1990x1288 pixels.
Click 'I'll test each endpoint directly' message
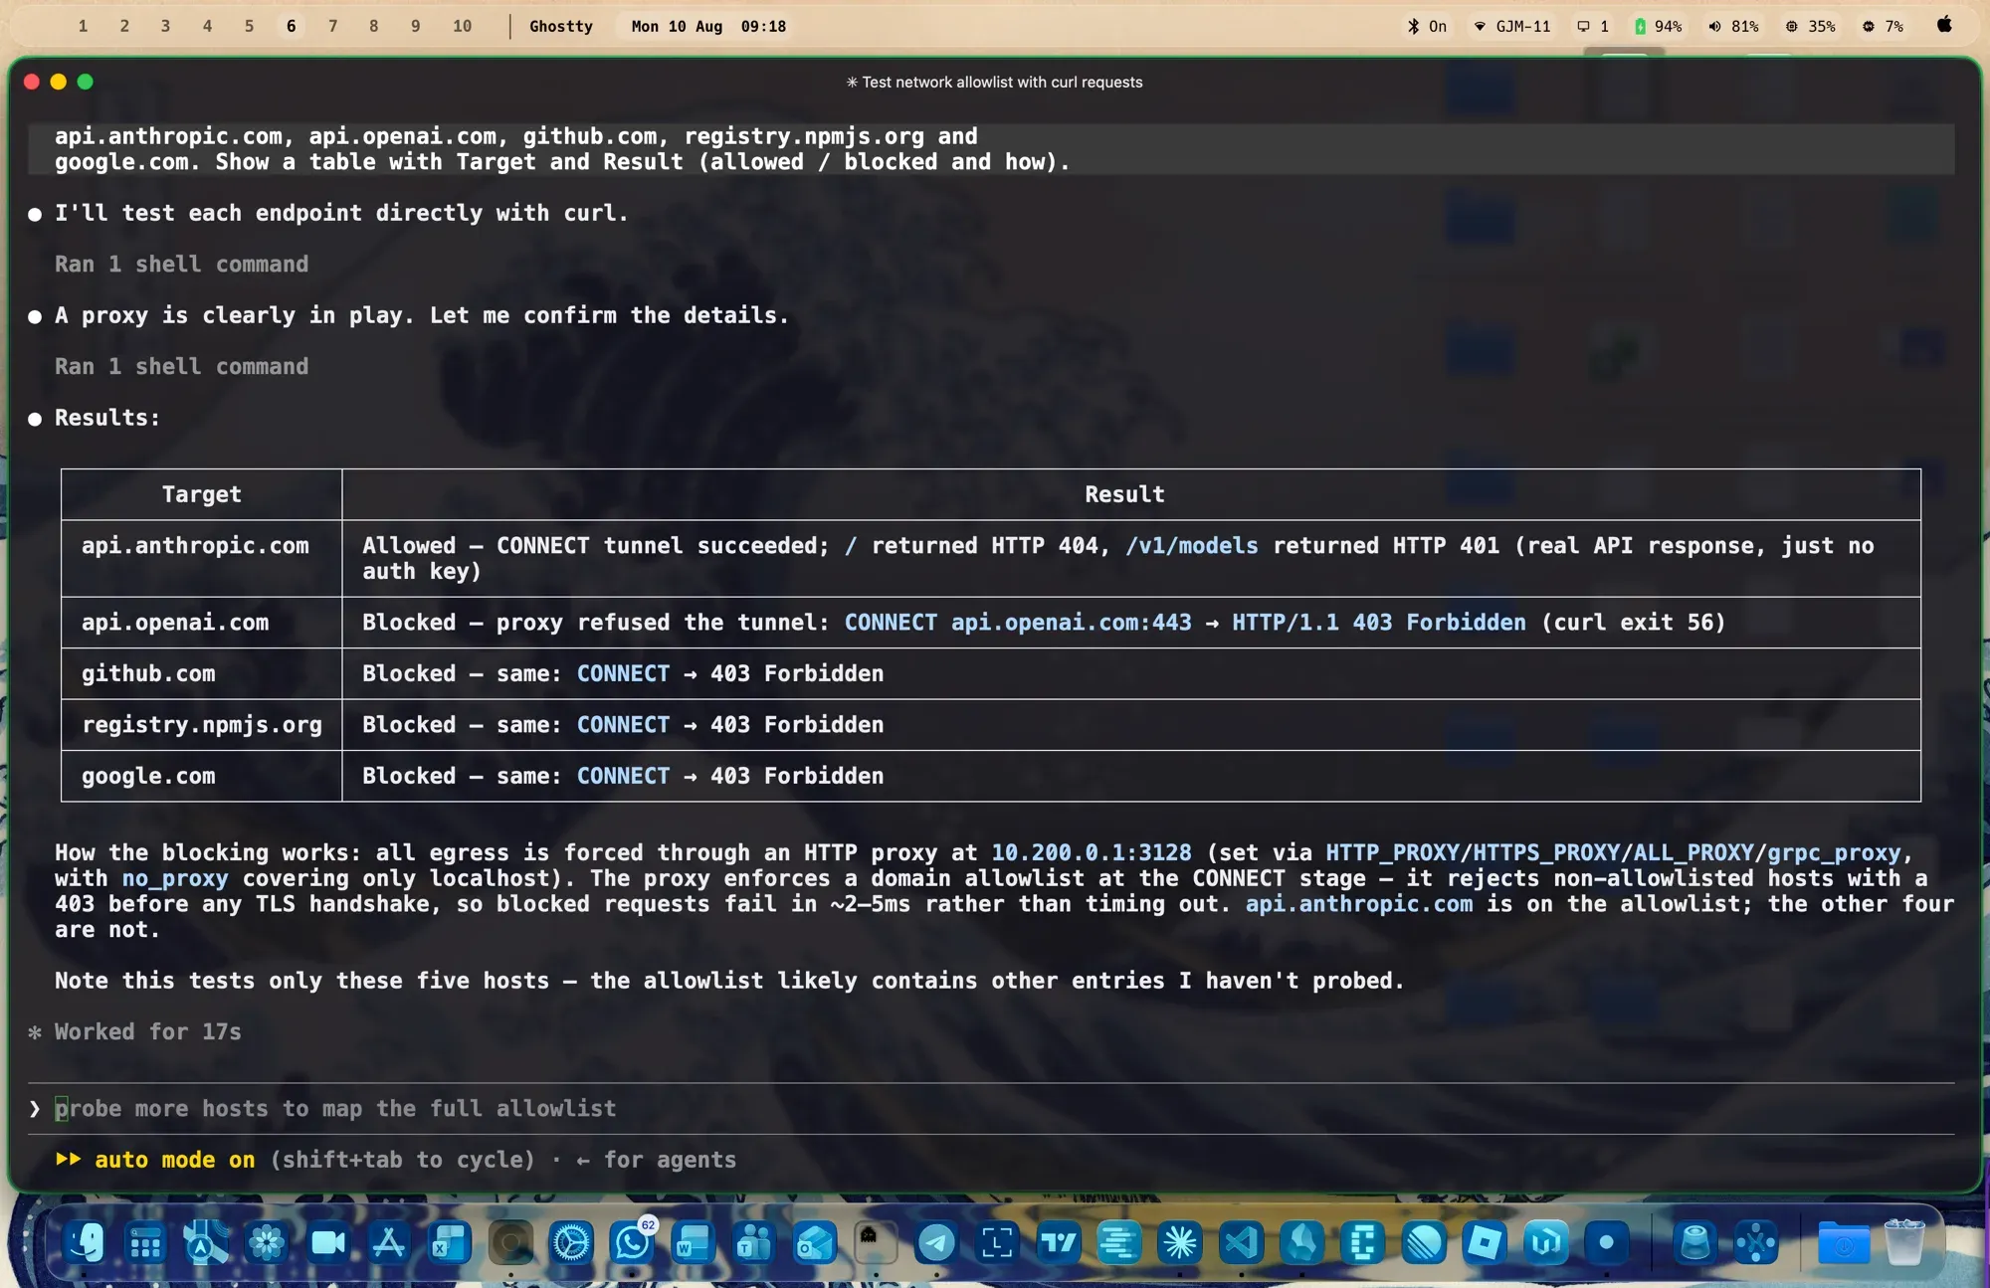pos(341,214)
